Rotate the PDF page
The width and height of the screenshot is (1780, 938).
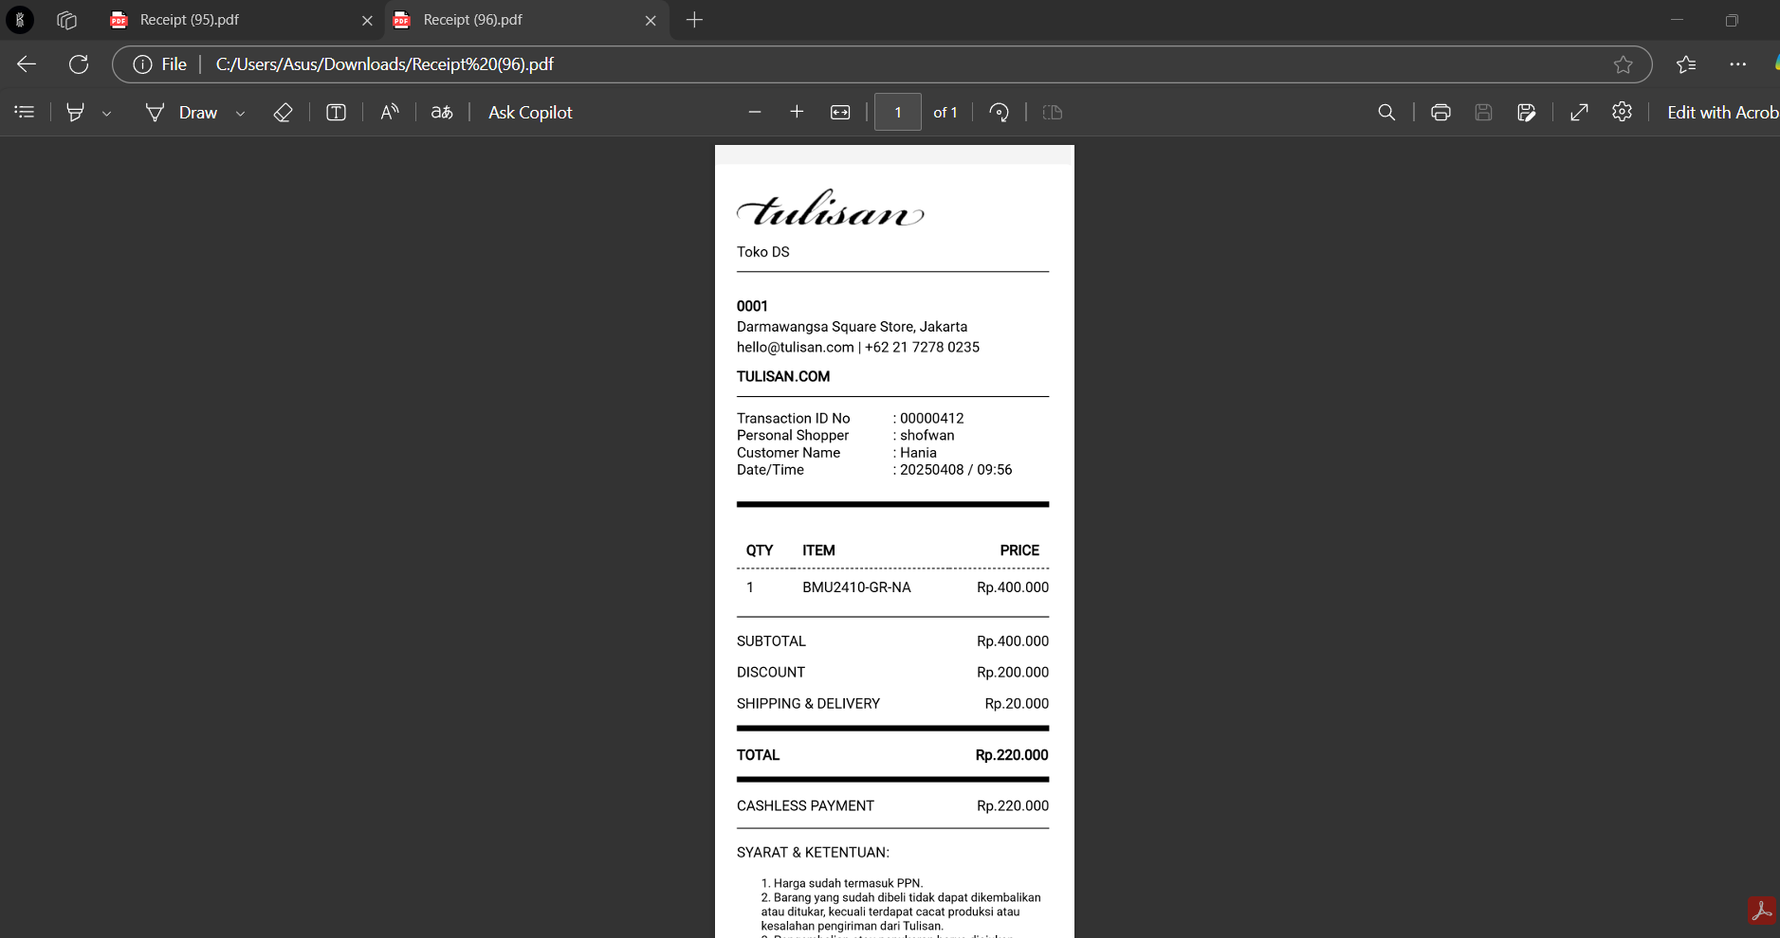tap(999, 112)
